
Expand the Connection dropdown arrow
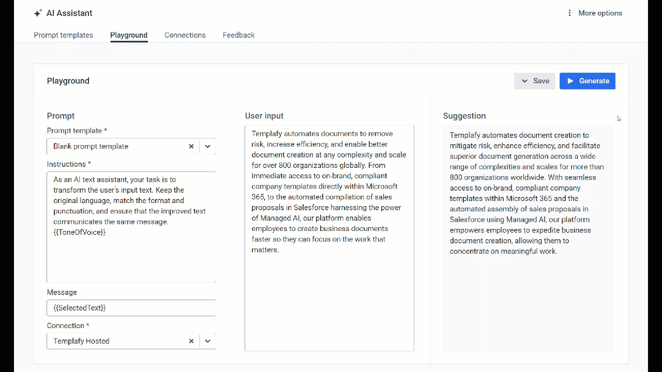[207, 341]
